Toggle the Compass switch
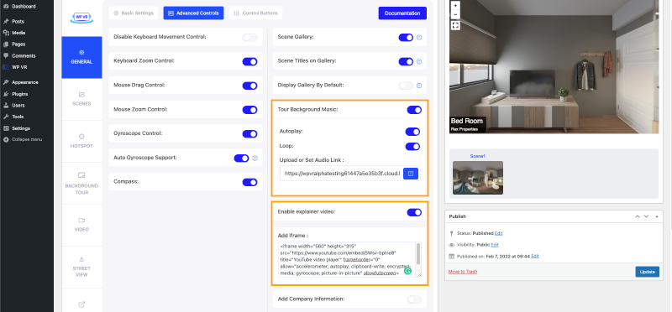This screenshot has height=312, width=672. coord(249,182)
